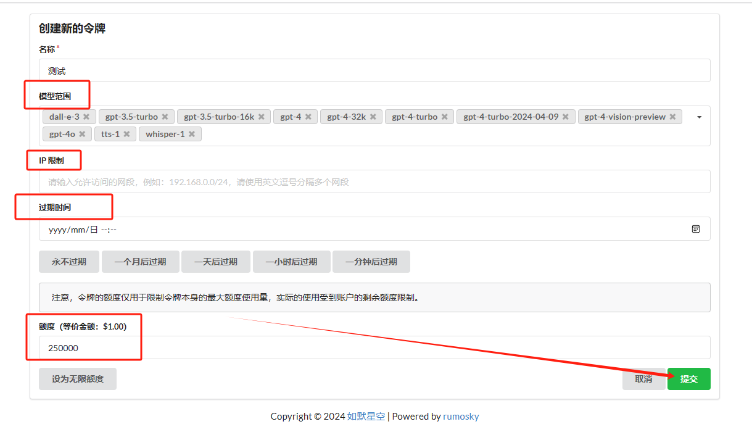Select 一小时后过期 expiration preset
This screenshot has height=432, width=752.
tap(291, 262)
